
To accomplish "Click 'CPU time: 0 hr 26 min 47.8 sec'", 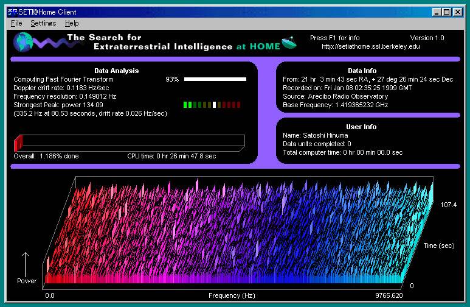I will pos(171,156).
